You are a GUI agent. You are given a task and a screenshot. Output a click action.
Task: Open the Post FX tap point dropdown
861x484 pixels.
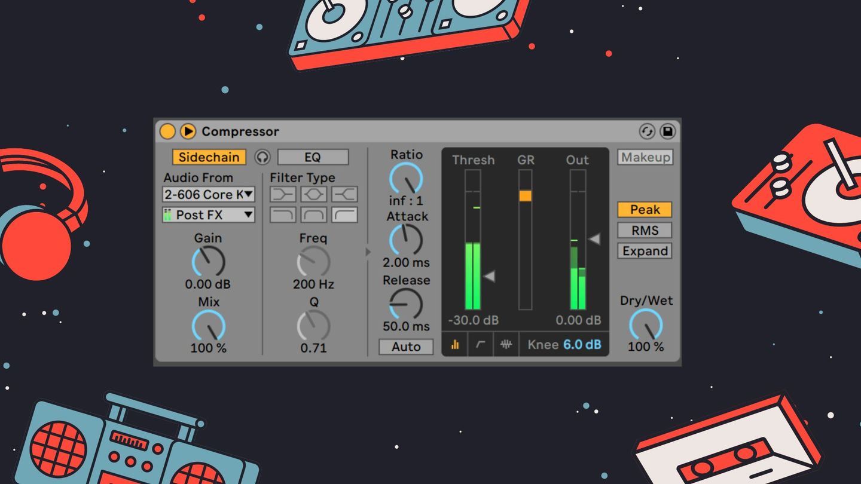coord(209,215)
